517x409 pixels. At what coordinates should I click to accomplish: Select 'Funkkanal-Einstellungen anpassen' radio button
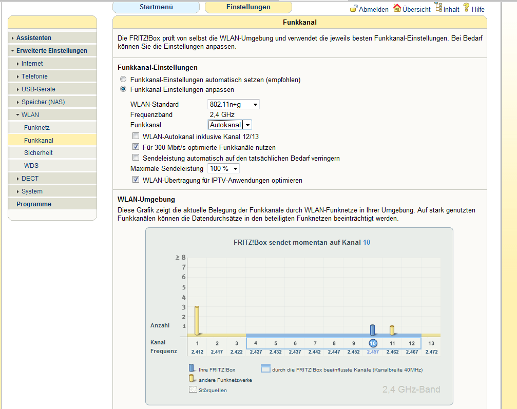[x=123, y=89]
